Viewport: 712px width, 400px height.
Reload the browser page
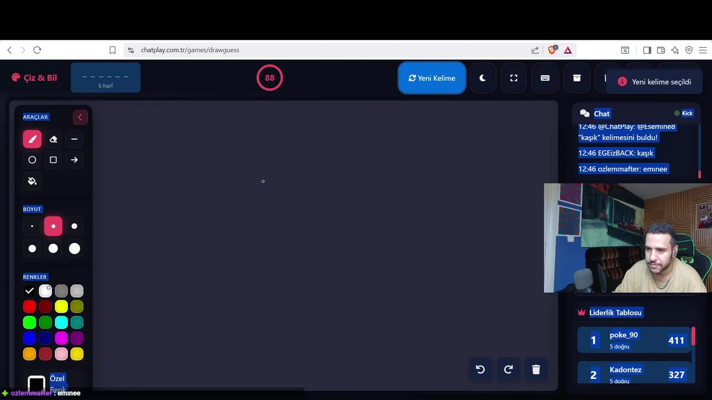coord(37,50)
